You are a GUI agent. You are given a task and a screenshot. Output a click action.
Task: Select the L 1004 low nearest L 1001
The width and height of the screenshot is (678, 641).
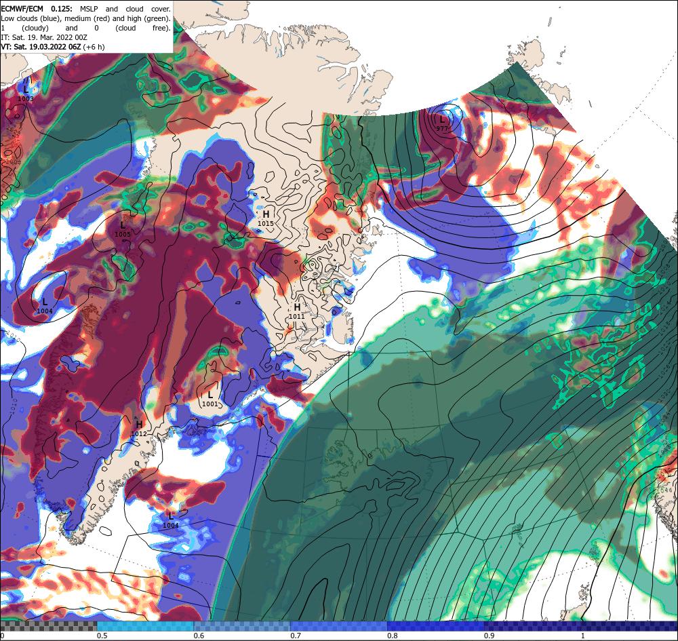171,520
